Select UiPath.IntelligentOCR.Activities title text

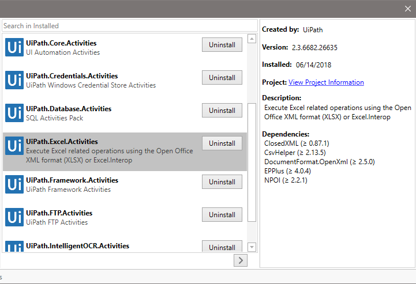pyautogui.click(x=77, y=246)
